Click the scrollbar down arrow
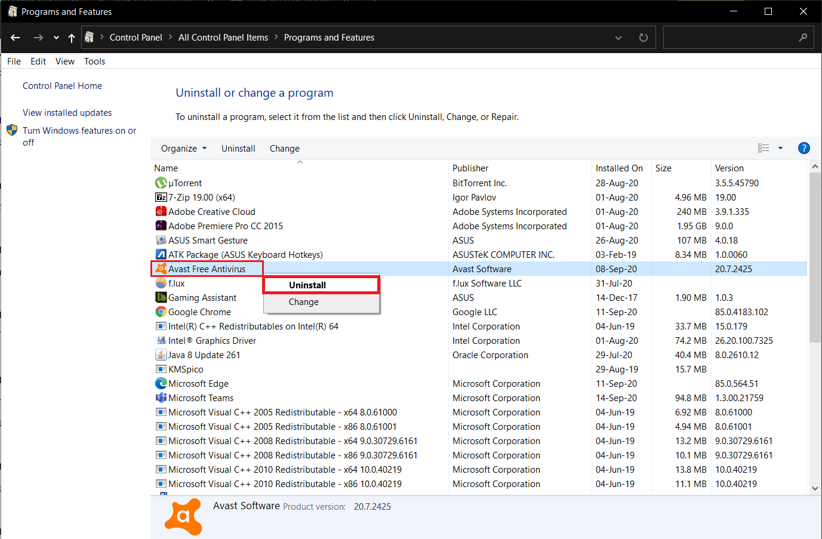 point(815,488)
